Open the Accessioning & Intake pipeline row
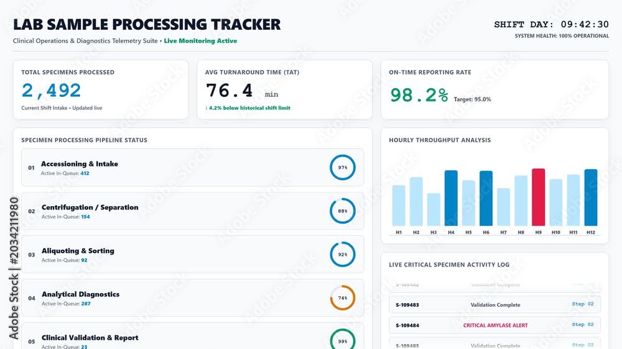This screenshot has height=349, width=622. [192, 168]
